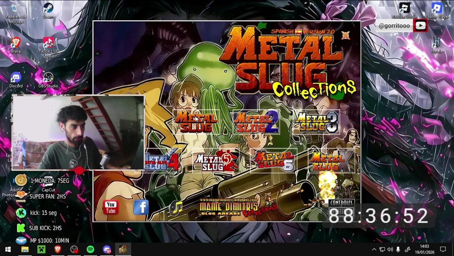Open the notification center icon
The height and width of the screenshot is (256, 454).
point(443,250)
